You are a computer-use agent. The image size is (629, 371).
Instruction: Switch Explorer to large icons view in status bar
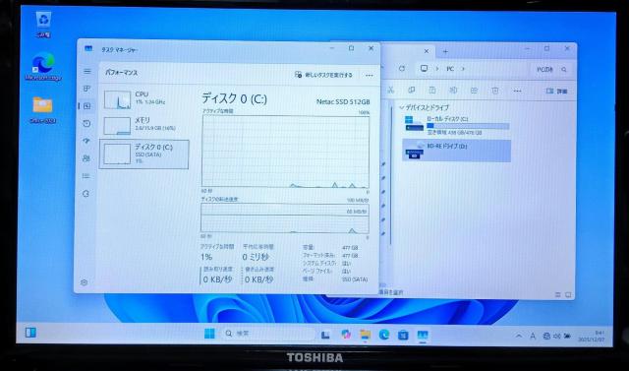568,295
